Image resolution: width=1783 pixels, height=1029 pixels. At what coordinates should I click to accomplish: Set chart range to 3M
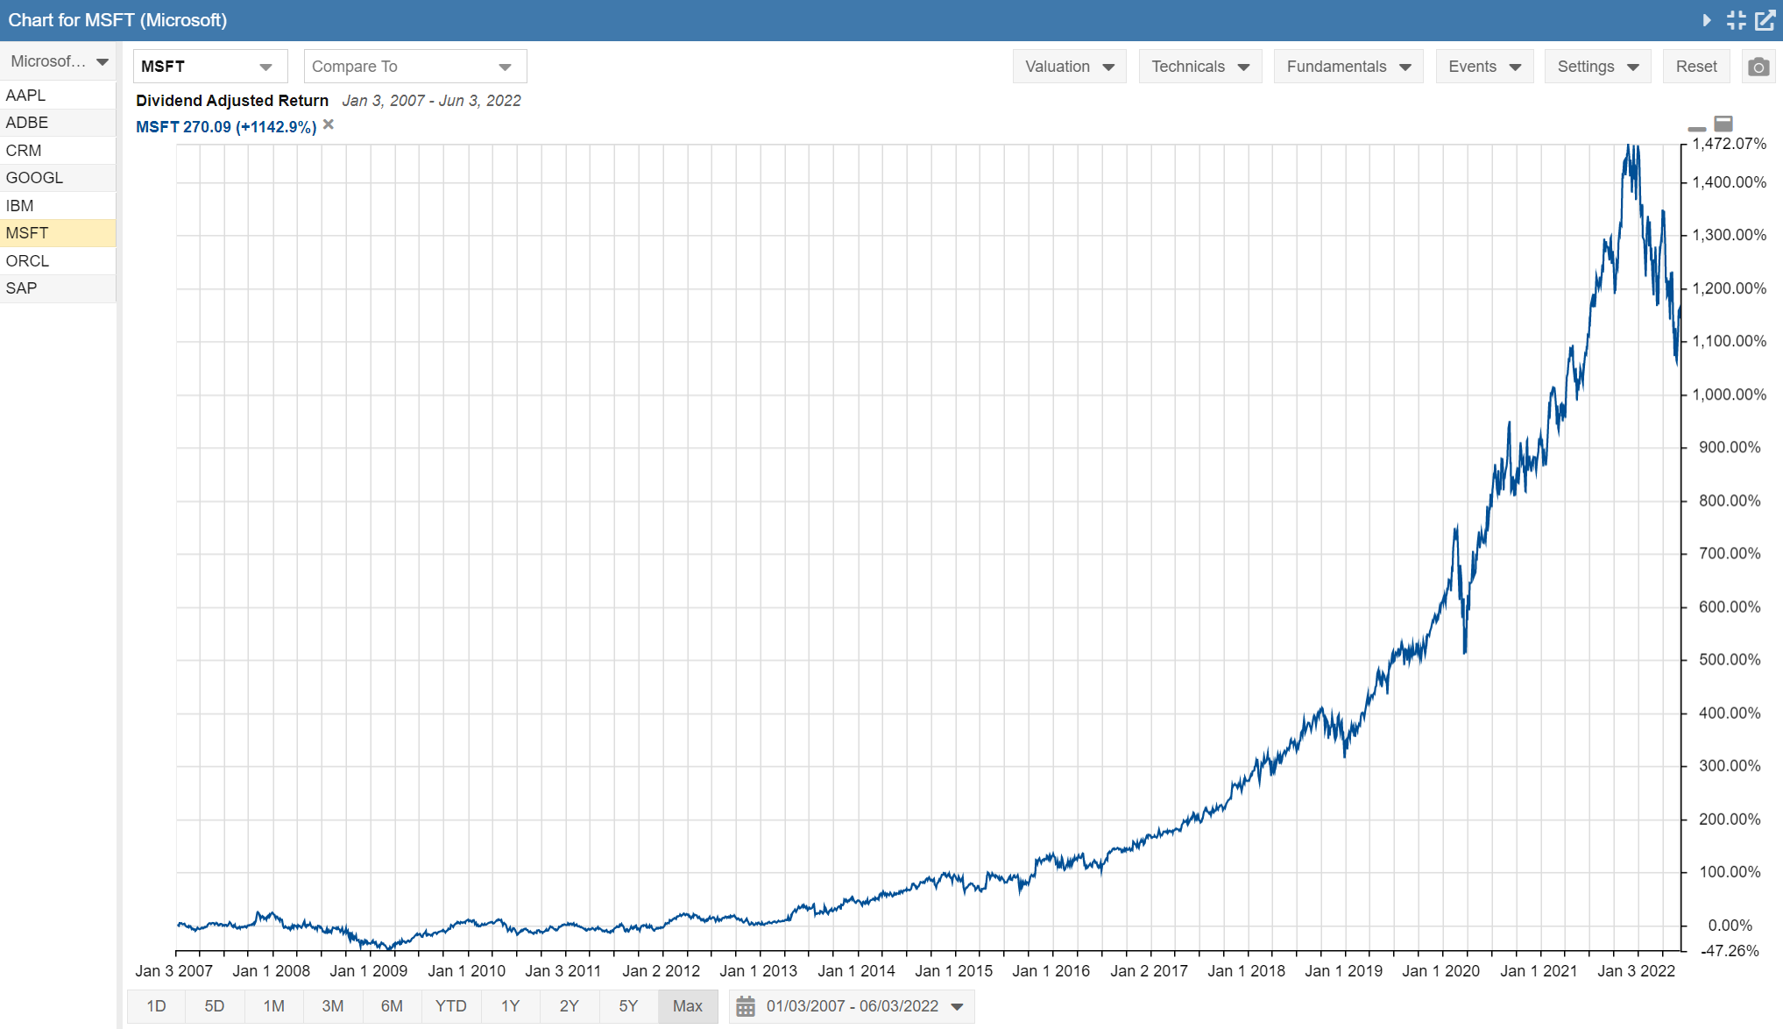[333, 1006]
